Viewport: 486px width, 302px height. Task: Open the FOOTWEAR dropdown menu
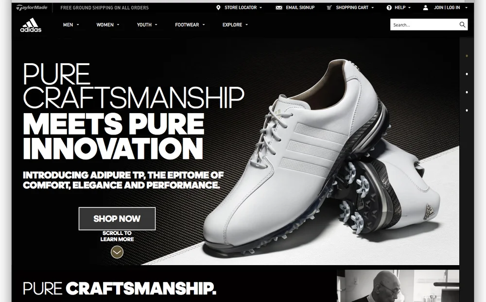coord(190,25)
